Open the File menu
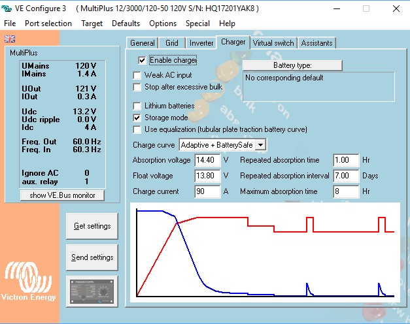The image size is (410, 324). (10, 24)
